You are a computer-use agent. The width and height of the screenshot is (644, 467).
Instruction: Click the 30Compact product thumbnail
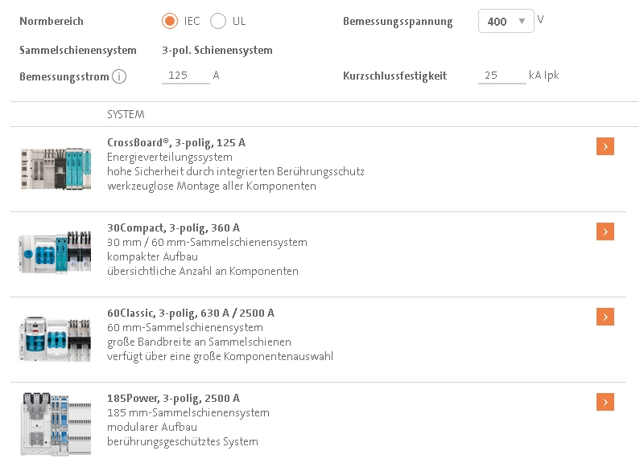51,252
